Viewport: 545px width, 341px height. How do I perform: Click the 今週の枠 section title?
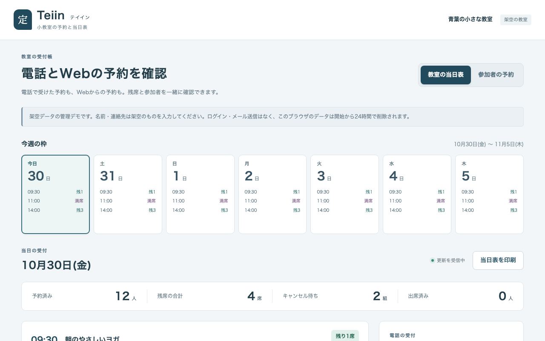click(34, 144)
